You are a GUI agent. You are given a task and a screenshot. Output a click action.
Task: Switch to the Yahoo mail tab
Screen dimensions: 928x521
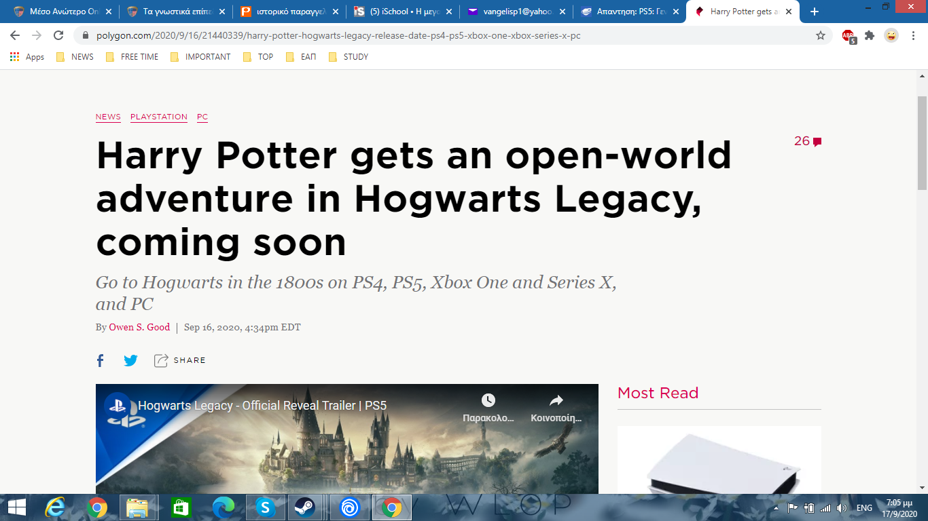click(x=516, y=12)
